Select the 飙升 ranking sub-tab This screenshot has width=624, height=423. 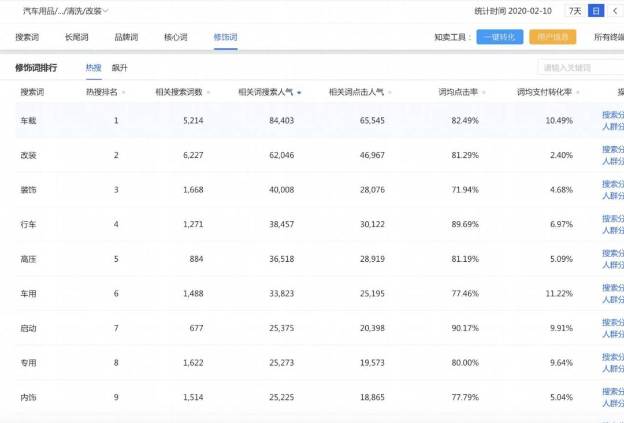click(120, 68)
